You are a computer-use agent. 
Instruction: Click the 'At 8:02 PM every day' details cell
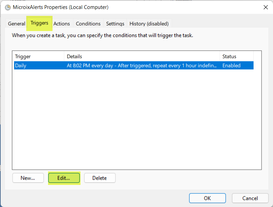click(x=142, y=66)
